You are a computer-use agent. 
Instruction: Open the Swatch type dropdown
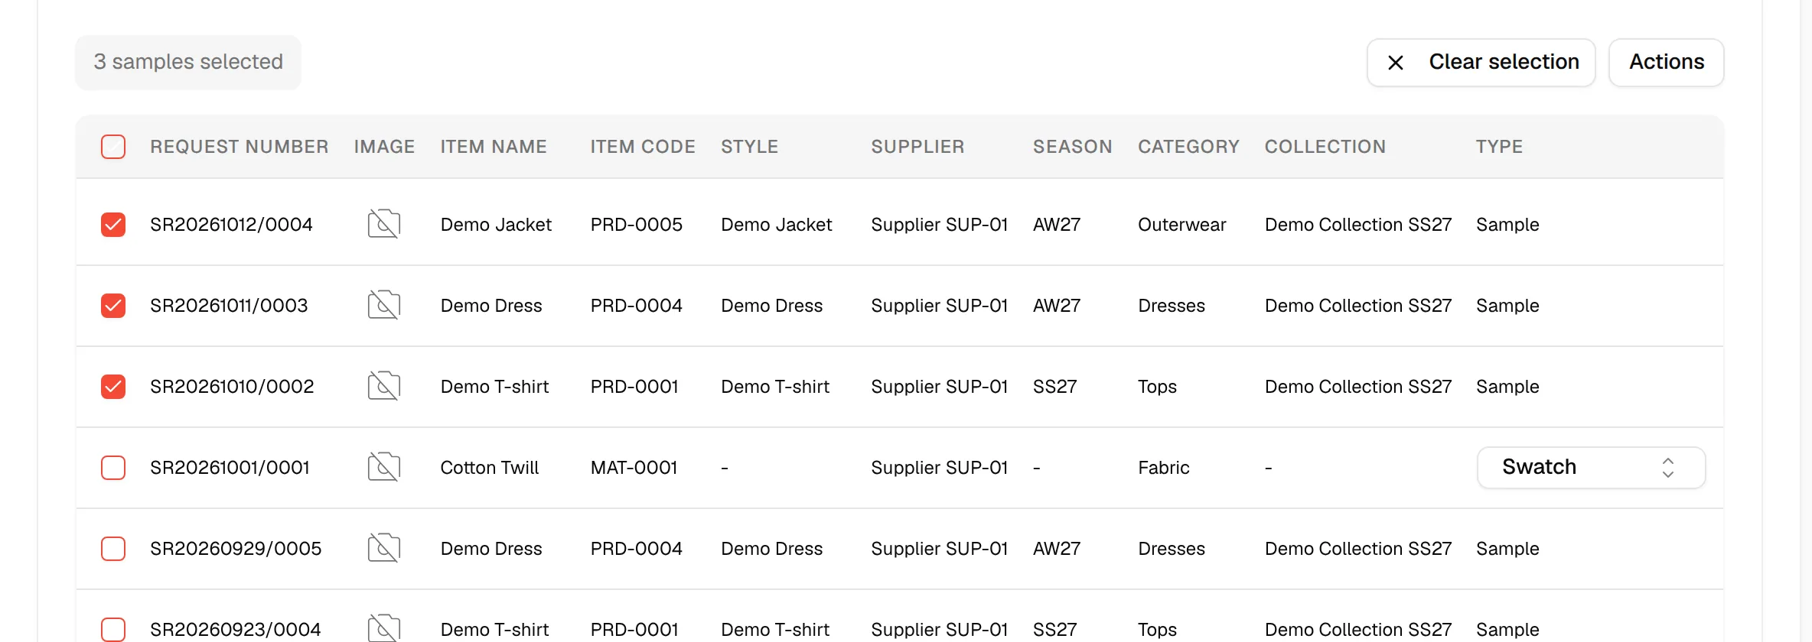[1591, 468]
